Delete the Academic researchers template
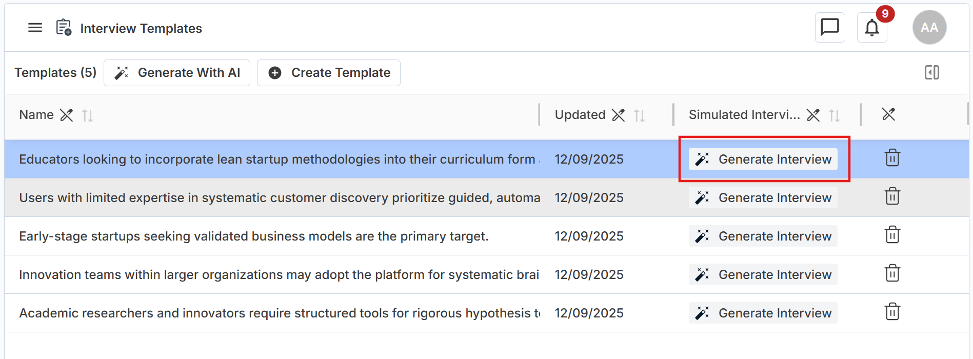 click(892, 312)
